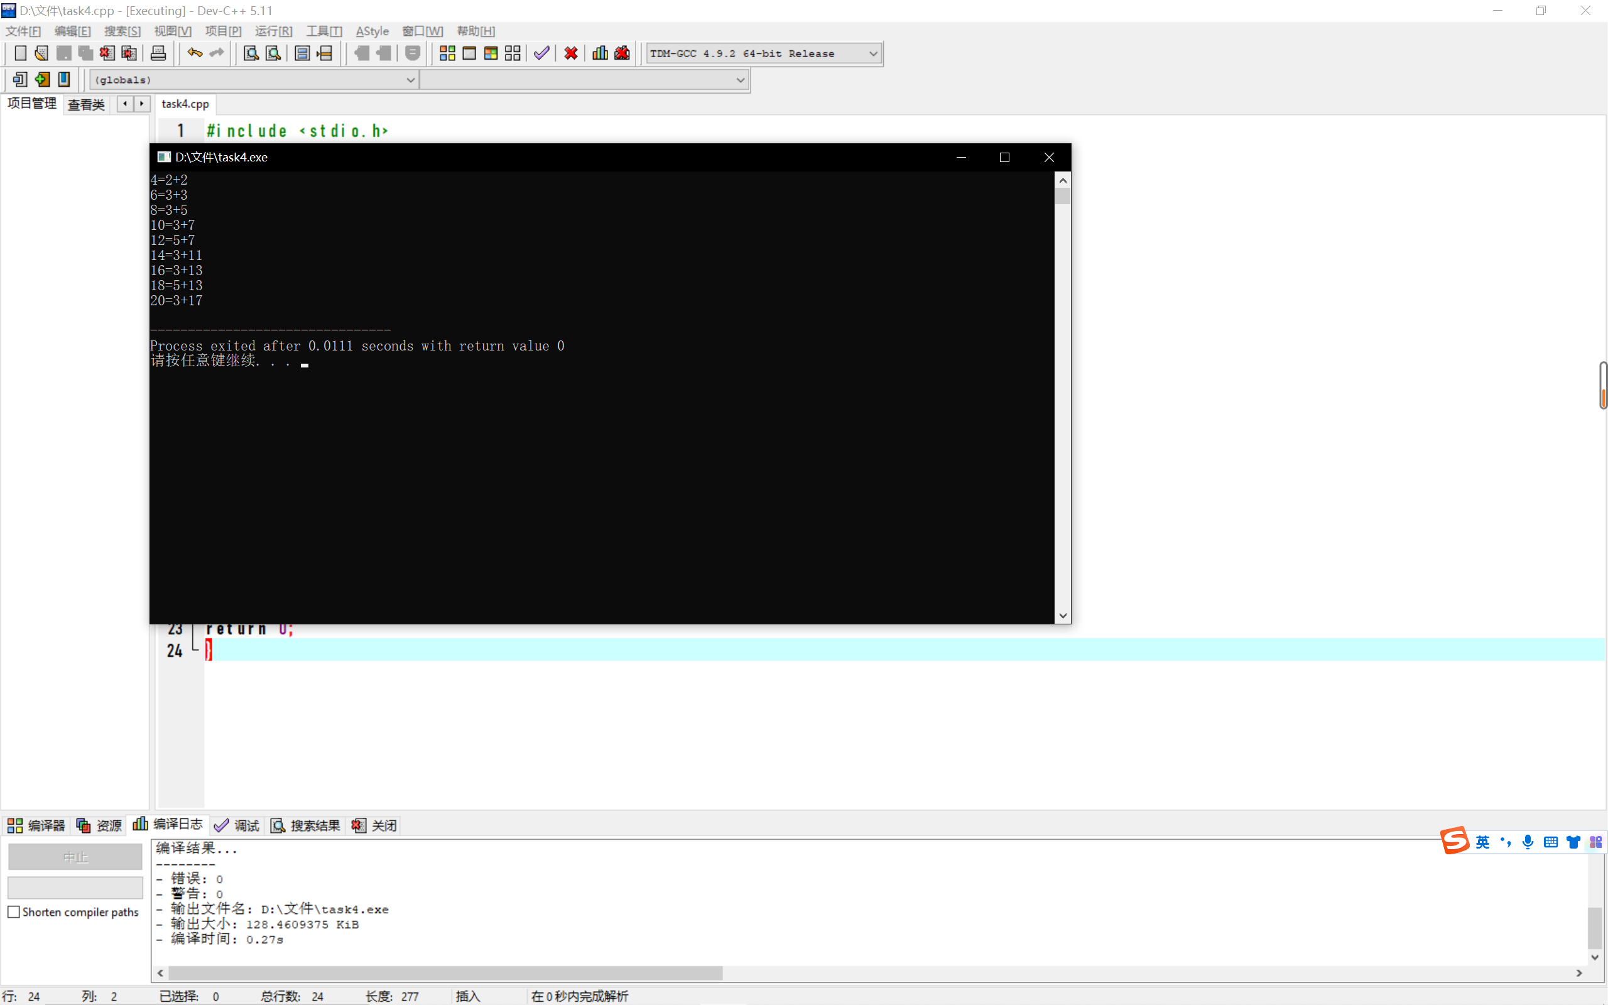Click the purple checkmark Debug icon

click(x=541, y=53)
